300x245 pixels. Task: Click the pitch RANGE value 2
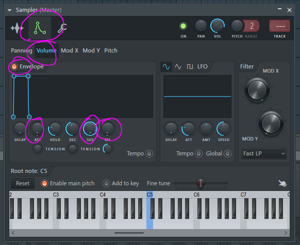[x=252, y=26]
